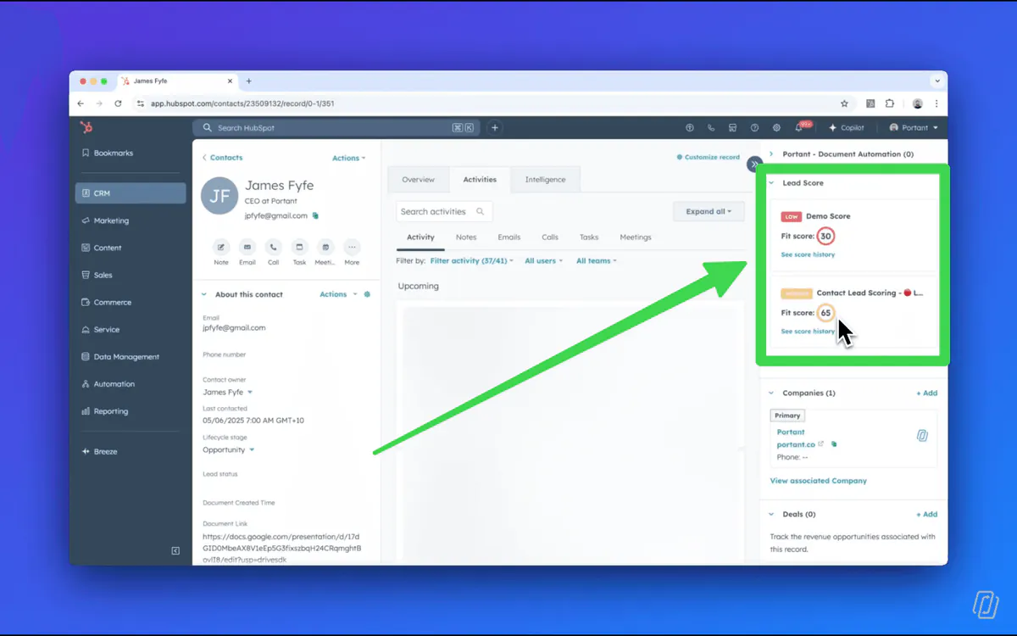
Task: Open the Contact owner James Fyfe dropdown
Action: coord(228,393)
